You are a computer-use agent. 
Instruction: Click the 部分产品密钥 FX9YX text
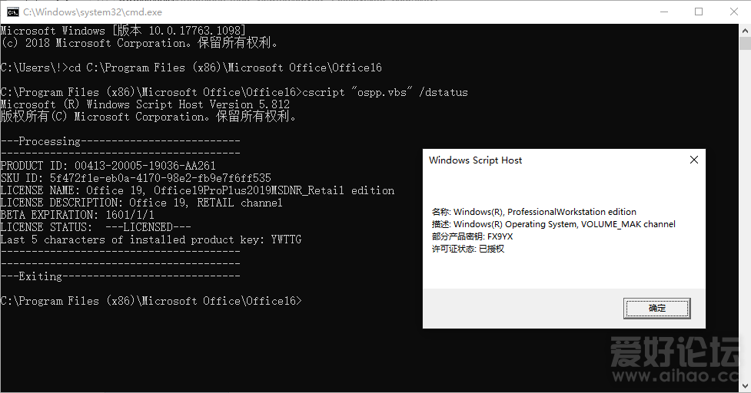click(x=473, y=236)
